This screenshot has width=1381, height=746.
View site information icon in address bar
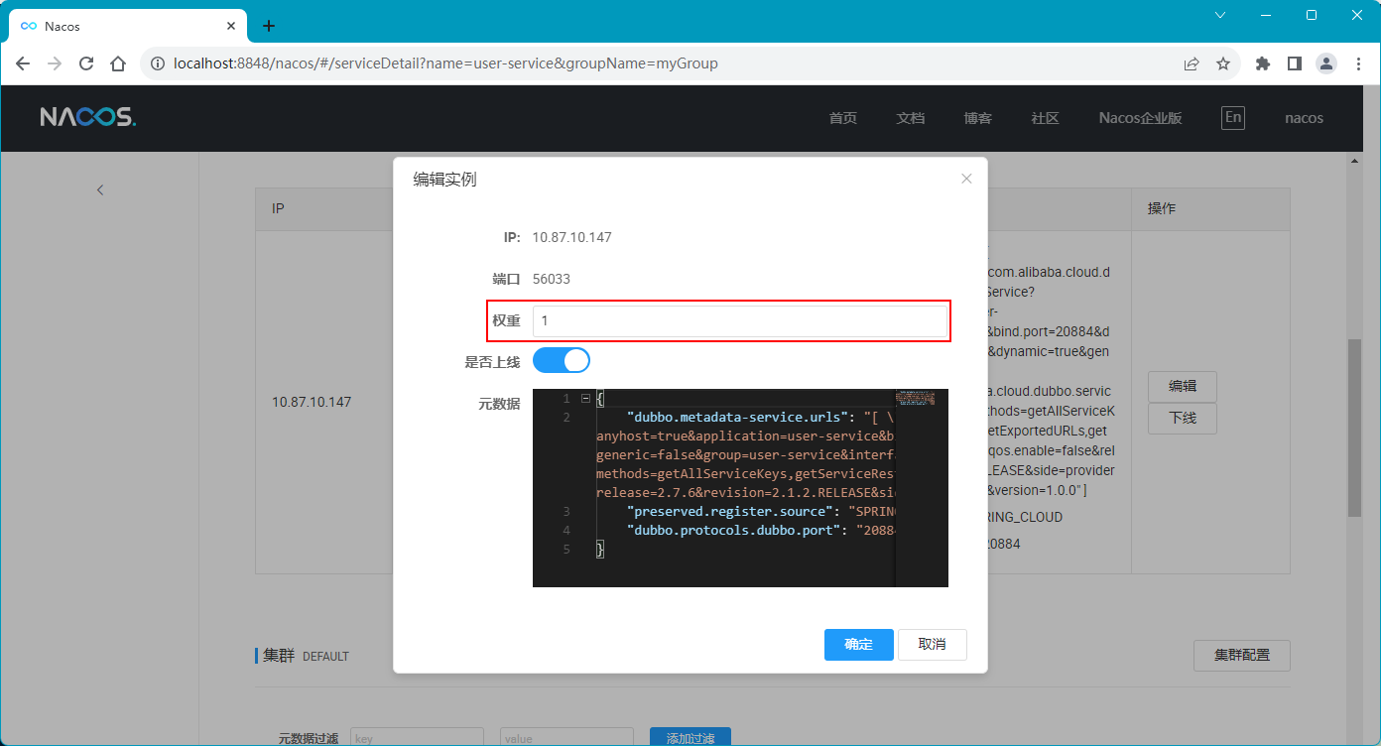157,63
